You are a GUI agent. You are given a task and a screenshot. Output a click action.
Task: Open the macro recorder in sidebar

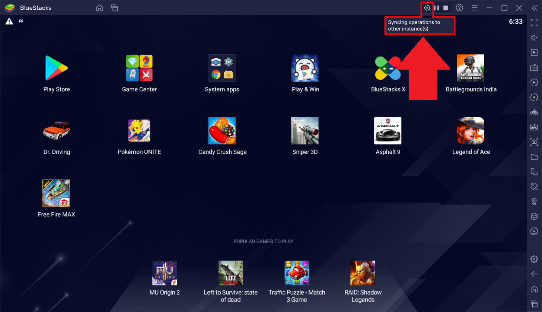tap(534, 82)
